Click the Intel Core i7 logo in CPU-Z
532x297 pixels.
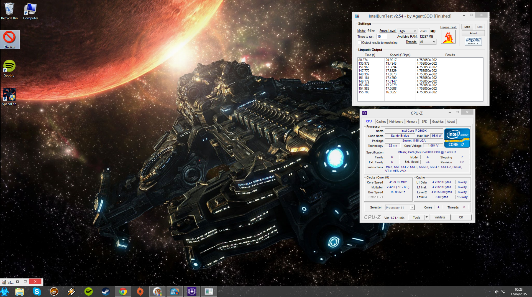457,138
